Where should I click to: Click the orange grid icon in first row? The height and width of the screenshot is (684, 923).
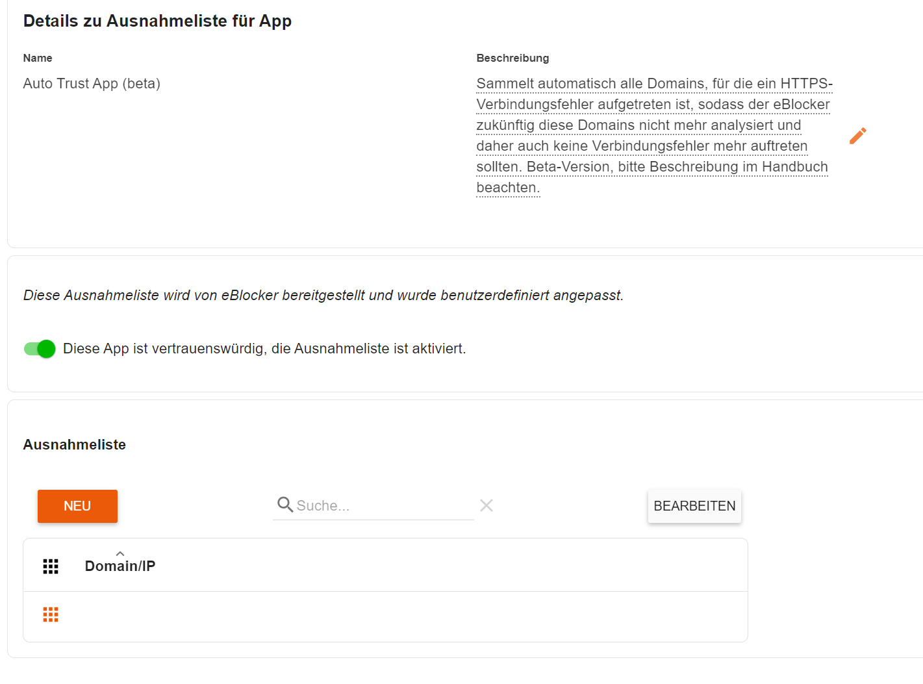pos(51,614)
